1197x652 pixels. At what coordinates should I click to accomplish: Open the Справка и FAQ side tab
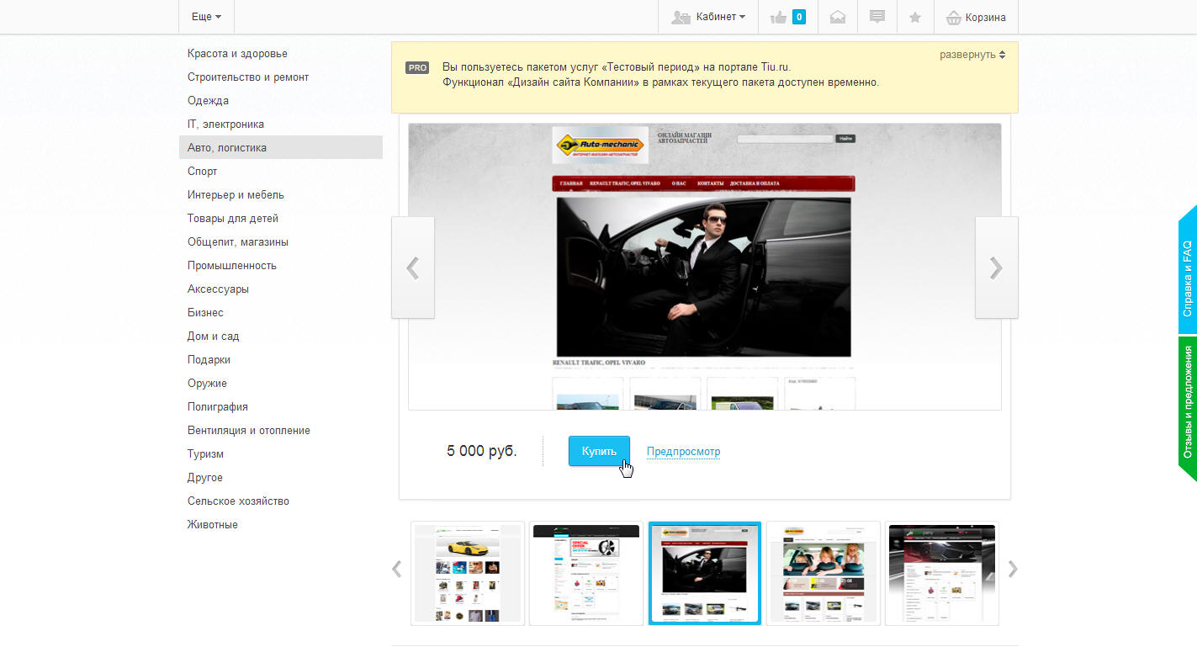click(x=1188, y=269)
